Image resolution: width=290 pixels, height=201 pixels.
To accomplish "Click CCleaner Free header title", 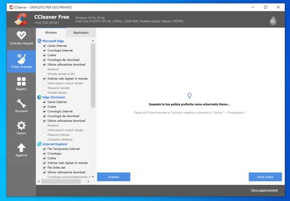I will pyautogui.click(x=52, y=17).
